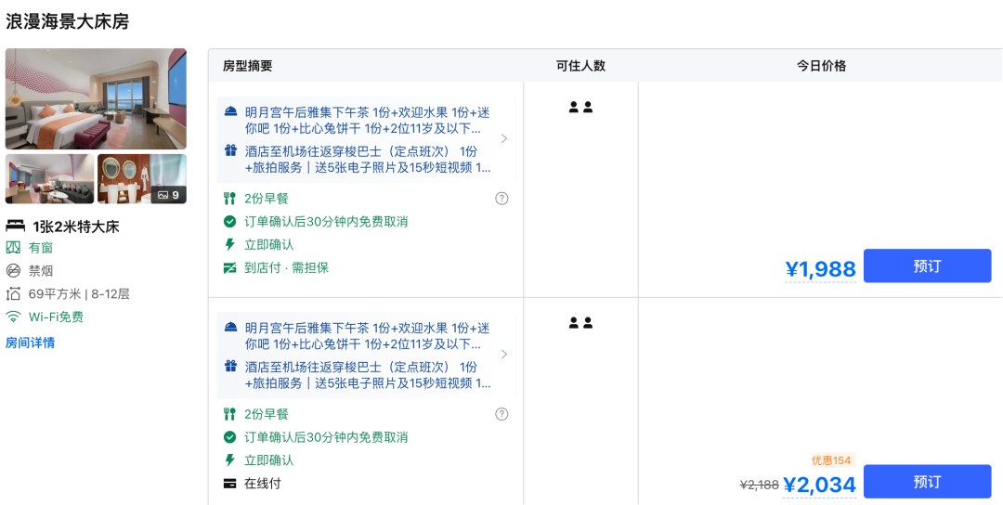Screen dimensions: 1003x505
Task: Click the free-cancel check icon in the ¥1,988 offer
Action: coord(230,222)
